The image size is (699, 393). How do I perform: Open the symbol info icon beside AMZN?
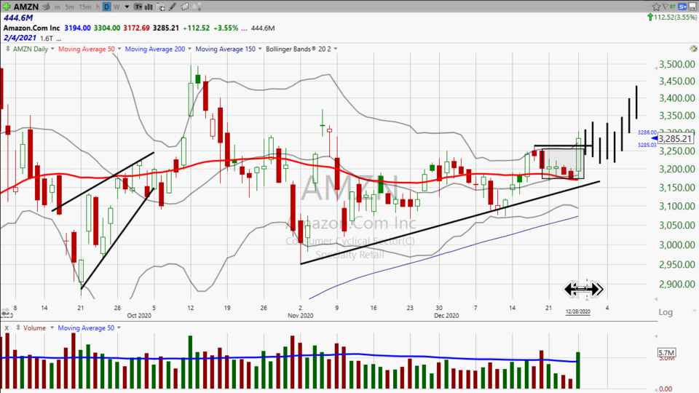[46, 7]
